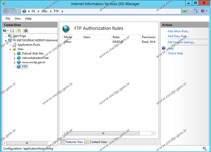Click Sites in the address breadcrumb
This screenshot has width=211, height=152.
44,11
